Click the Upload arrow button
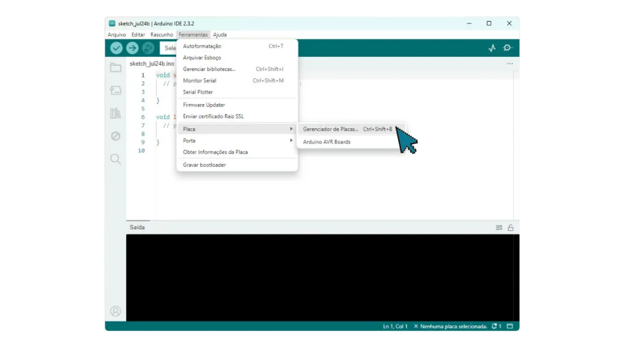This screenshot has width=631, height=355. pyautogui.click(x=132, y=48)
